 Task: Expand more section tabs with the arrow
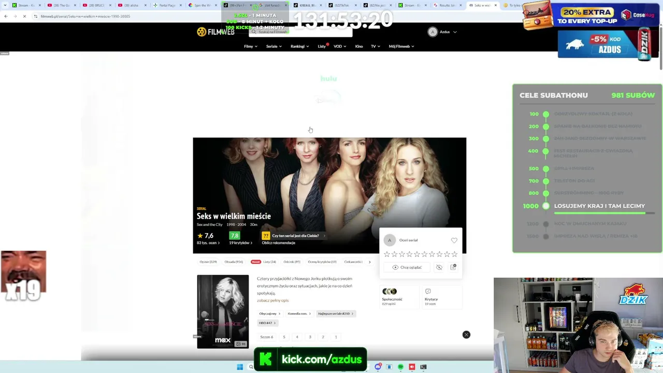[369, 262]
